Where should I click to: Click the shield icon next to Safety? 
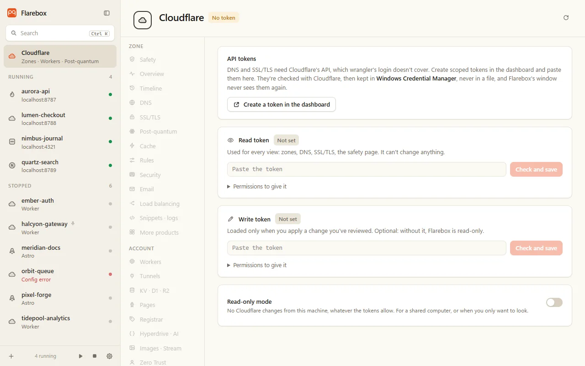132,59
